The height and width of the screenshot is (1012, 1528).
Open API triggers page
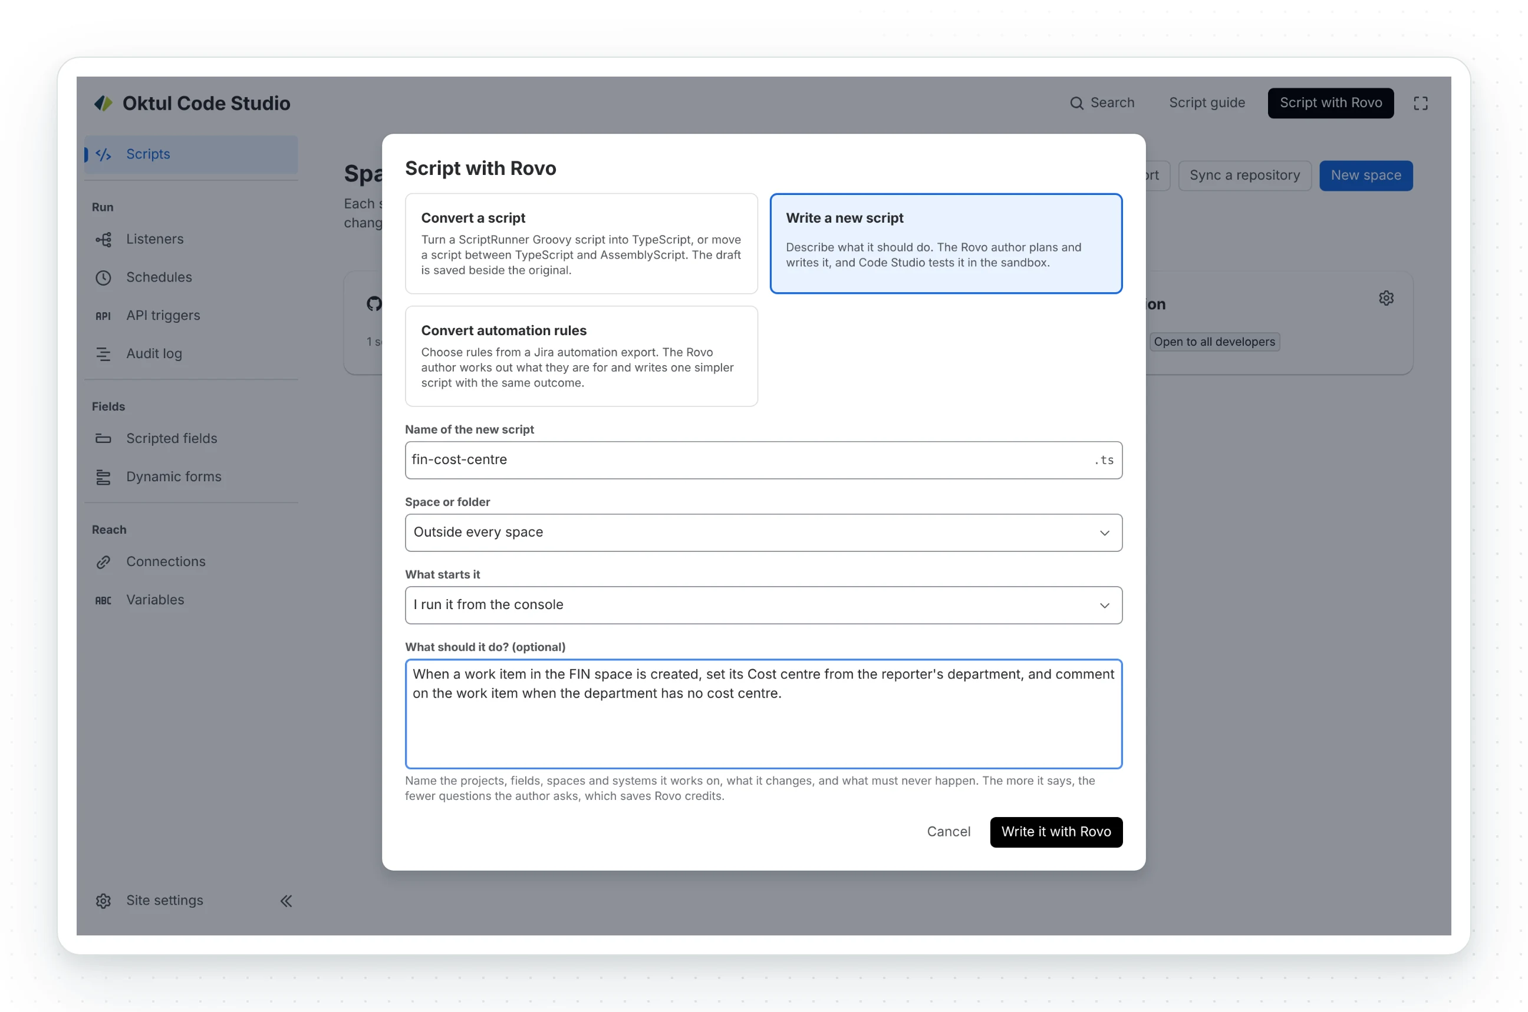coord(191,316)
